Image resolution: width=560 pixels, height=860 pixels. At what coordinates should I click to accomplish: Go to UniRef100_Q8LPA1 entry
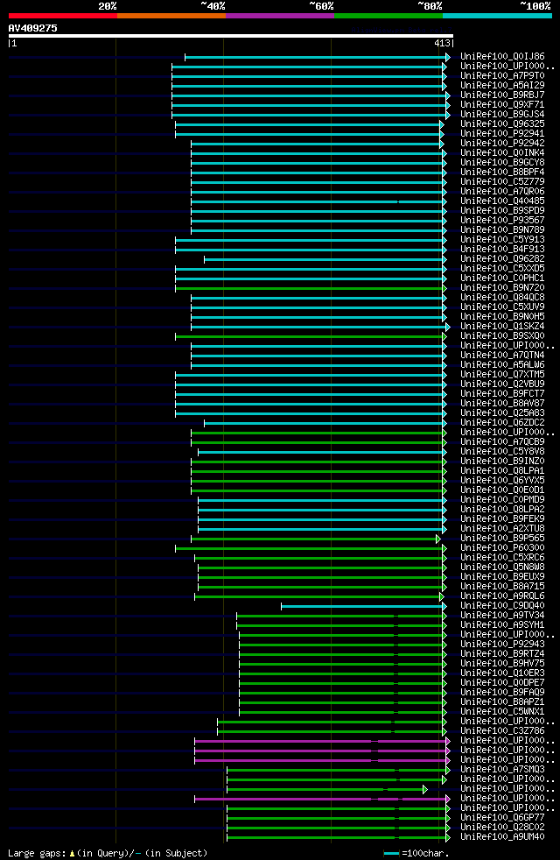click(502, 470)
